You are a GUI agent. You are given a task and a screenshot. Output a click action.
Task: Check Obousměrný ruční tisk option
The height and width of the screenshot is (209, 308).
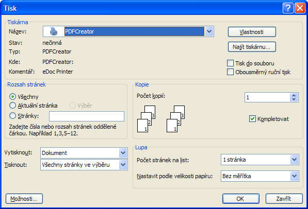230,72
